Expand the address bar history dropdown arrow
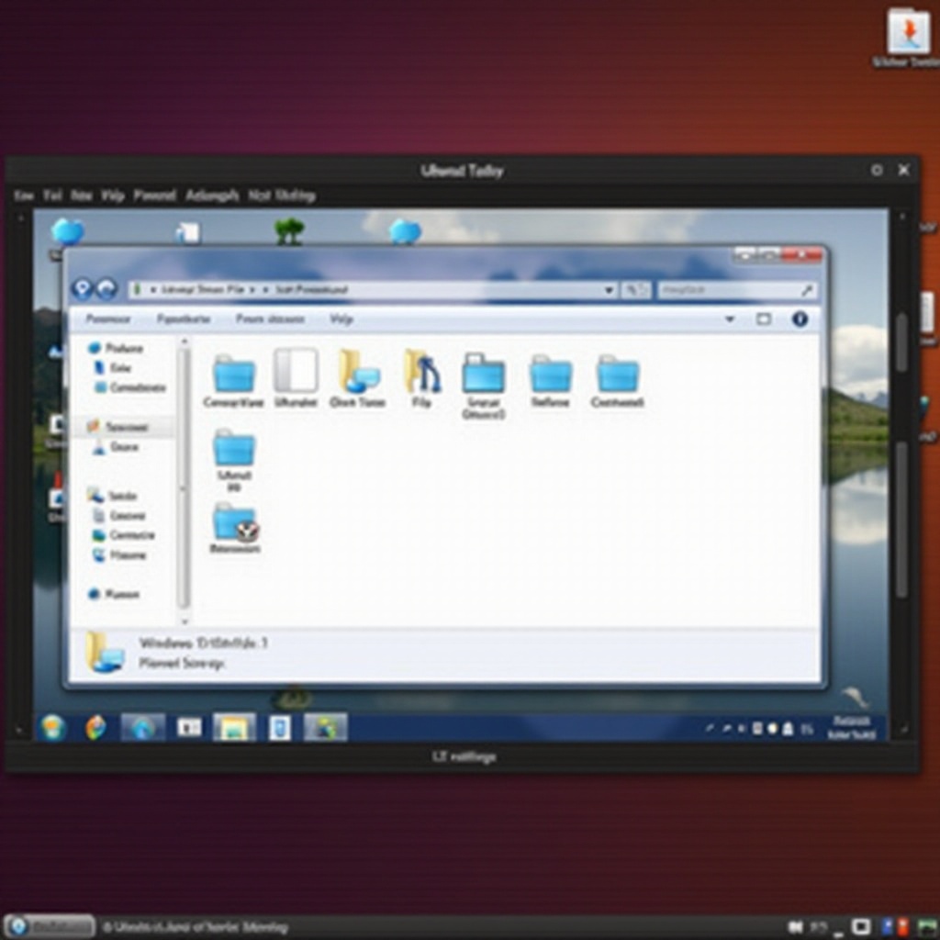Screen dimensions: 940x940 click(609, 290)
